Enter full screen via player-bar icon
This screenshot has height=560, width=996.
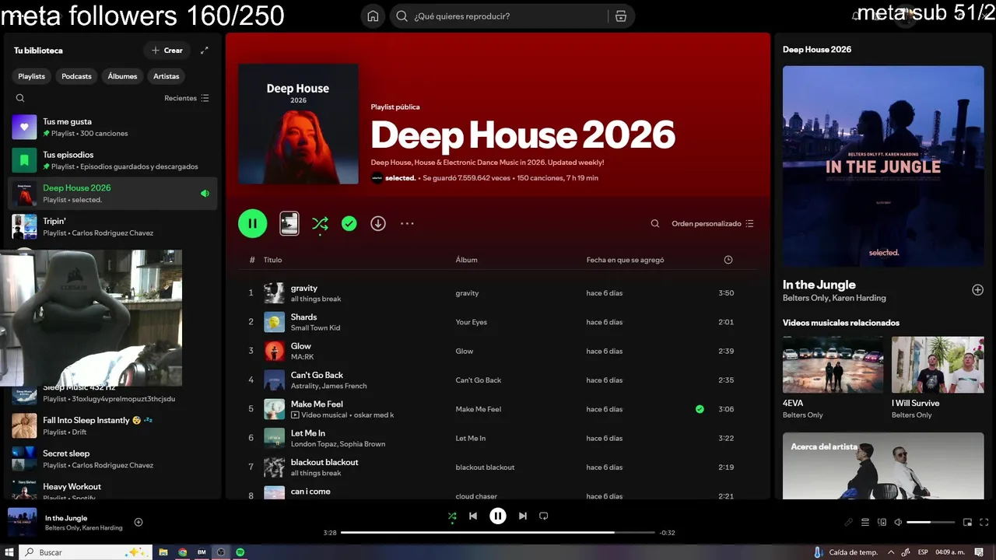(984, 523)
